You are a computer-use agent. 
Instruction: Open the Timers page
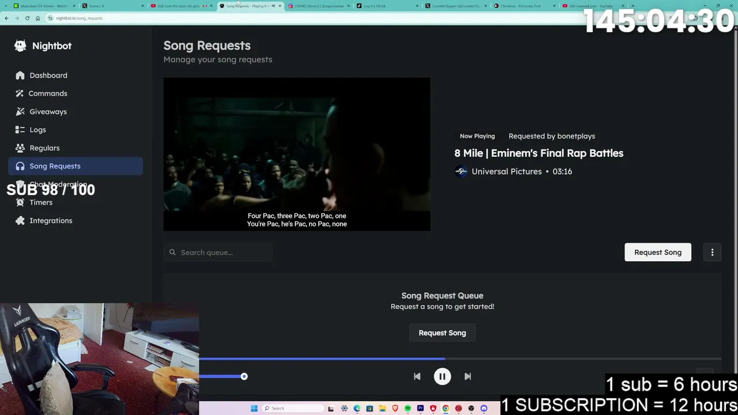(x=76, y=202)
